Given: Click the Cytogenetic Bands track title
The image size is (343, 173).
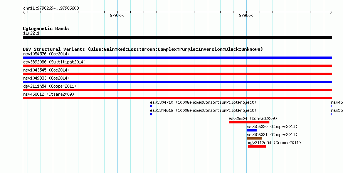Looking at the screenshot, I should (x=46, y=28).
